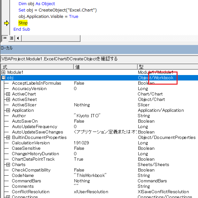
Task: Click the highlighted Stop statement
Action: tap(23, 23)
